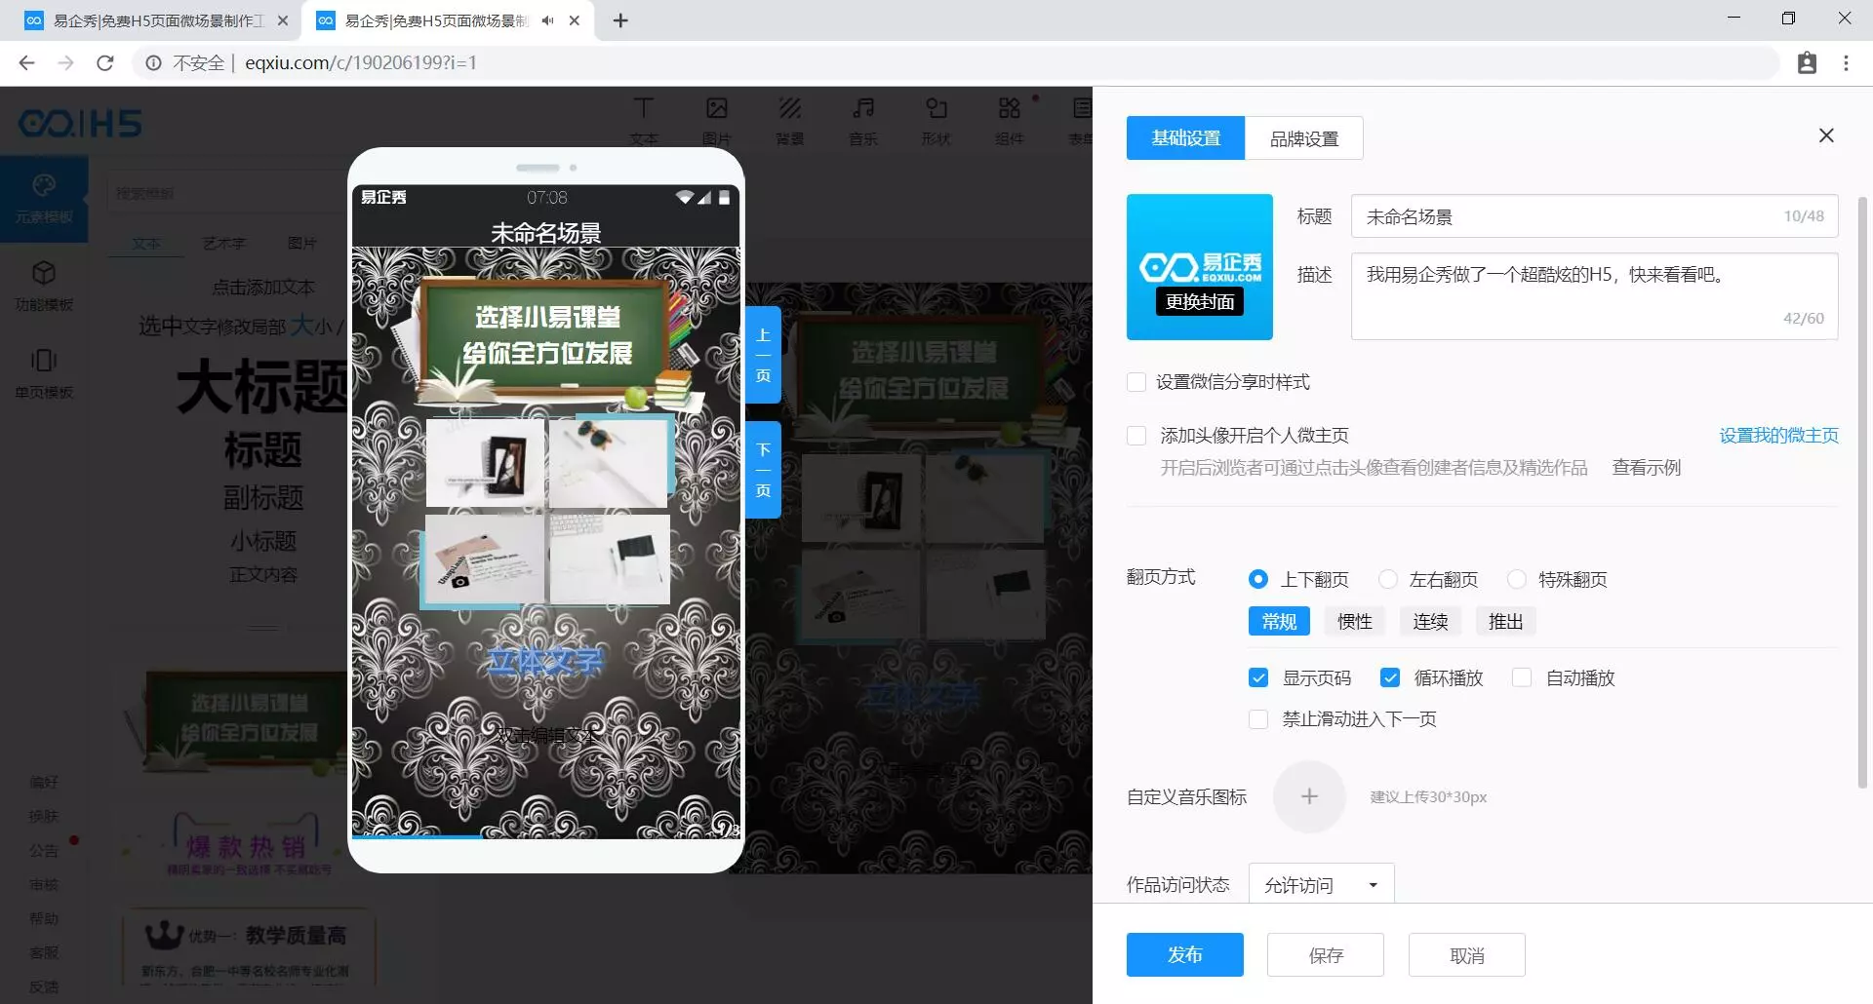Select the 左右翻页 radio button
1873x1004 pixels.
[x=1387, y=579]
